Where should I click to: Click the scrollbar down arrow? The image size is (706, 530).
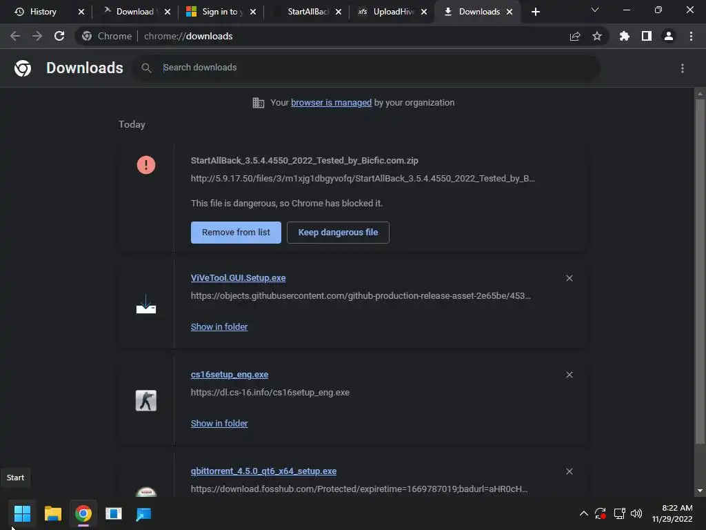700,491
